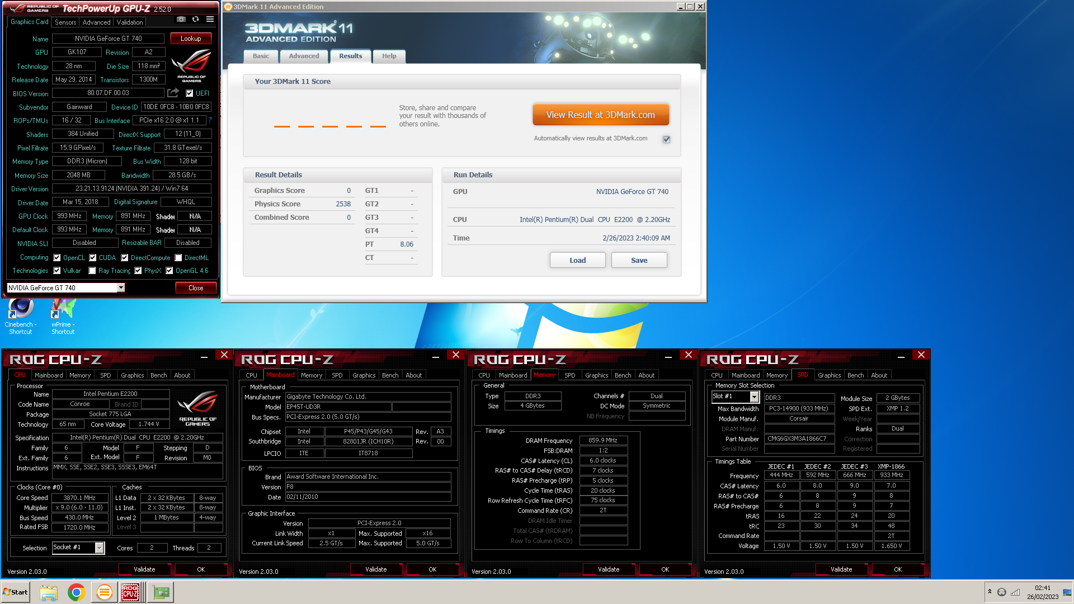Viewport: 1074px width, 604px height.
Task: Click the Part Number field CMG6GX3M3A1866C7
Action: [799, 438]
